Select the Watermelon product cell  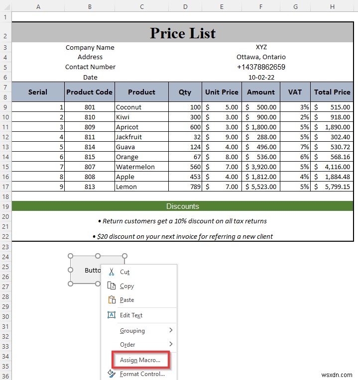(141, 167)
